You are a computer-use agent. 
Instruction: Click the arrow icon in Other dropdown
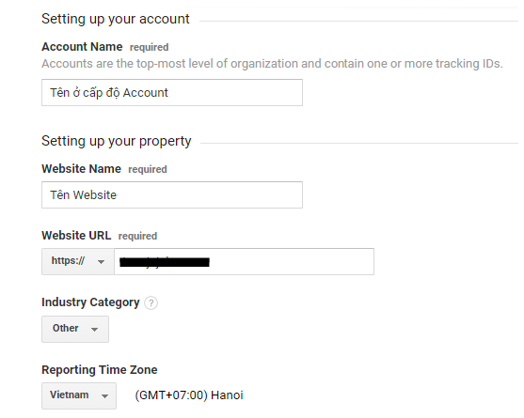[95, 330]
